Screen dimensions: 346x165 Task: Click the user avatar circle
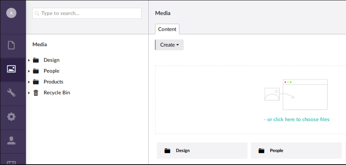point(11,13)
